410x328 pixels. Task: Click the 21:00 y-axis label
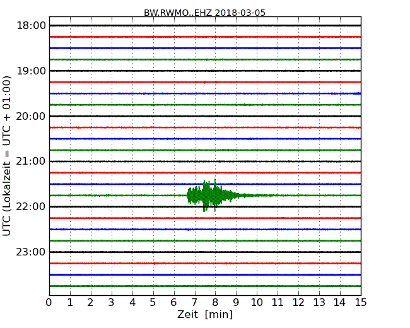pos(31,161)
